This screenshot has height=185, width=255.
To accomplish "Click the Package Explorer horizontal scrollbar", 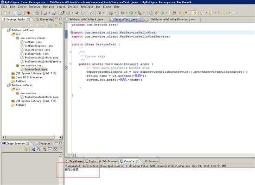I will (x=30, y=137).
